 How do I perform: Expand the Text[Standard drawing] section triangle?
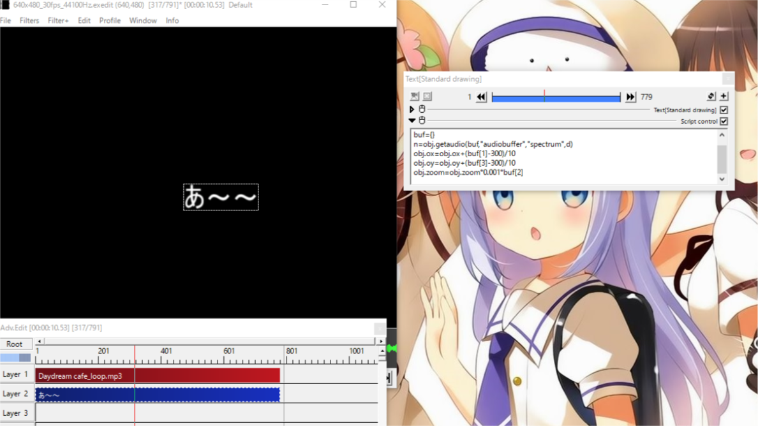coord(412,110)
